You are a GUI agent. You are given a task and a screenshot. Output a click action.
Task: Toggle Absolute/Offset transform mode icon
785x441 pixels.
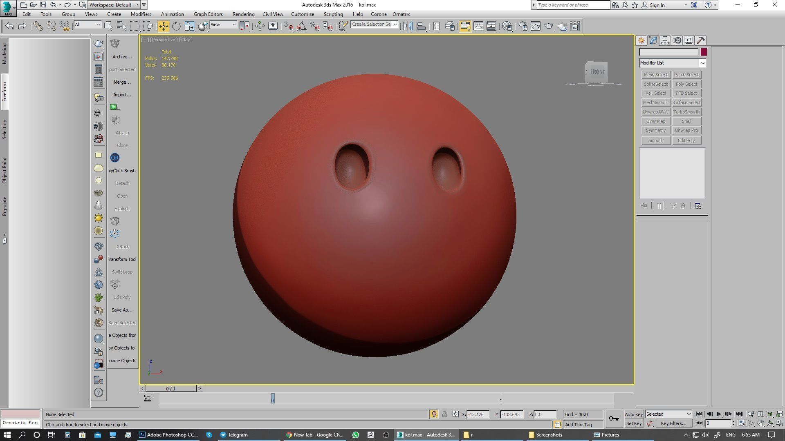[455, 414]
